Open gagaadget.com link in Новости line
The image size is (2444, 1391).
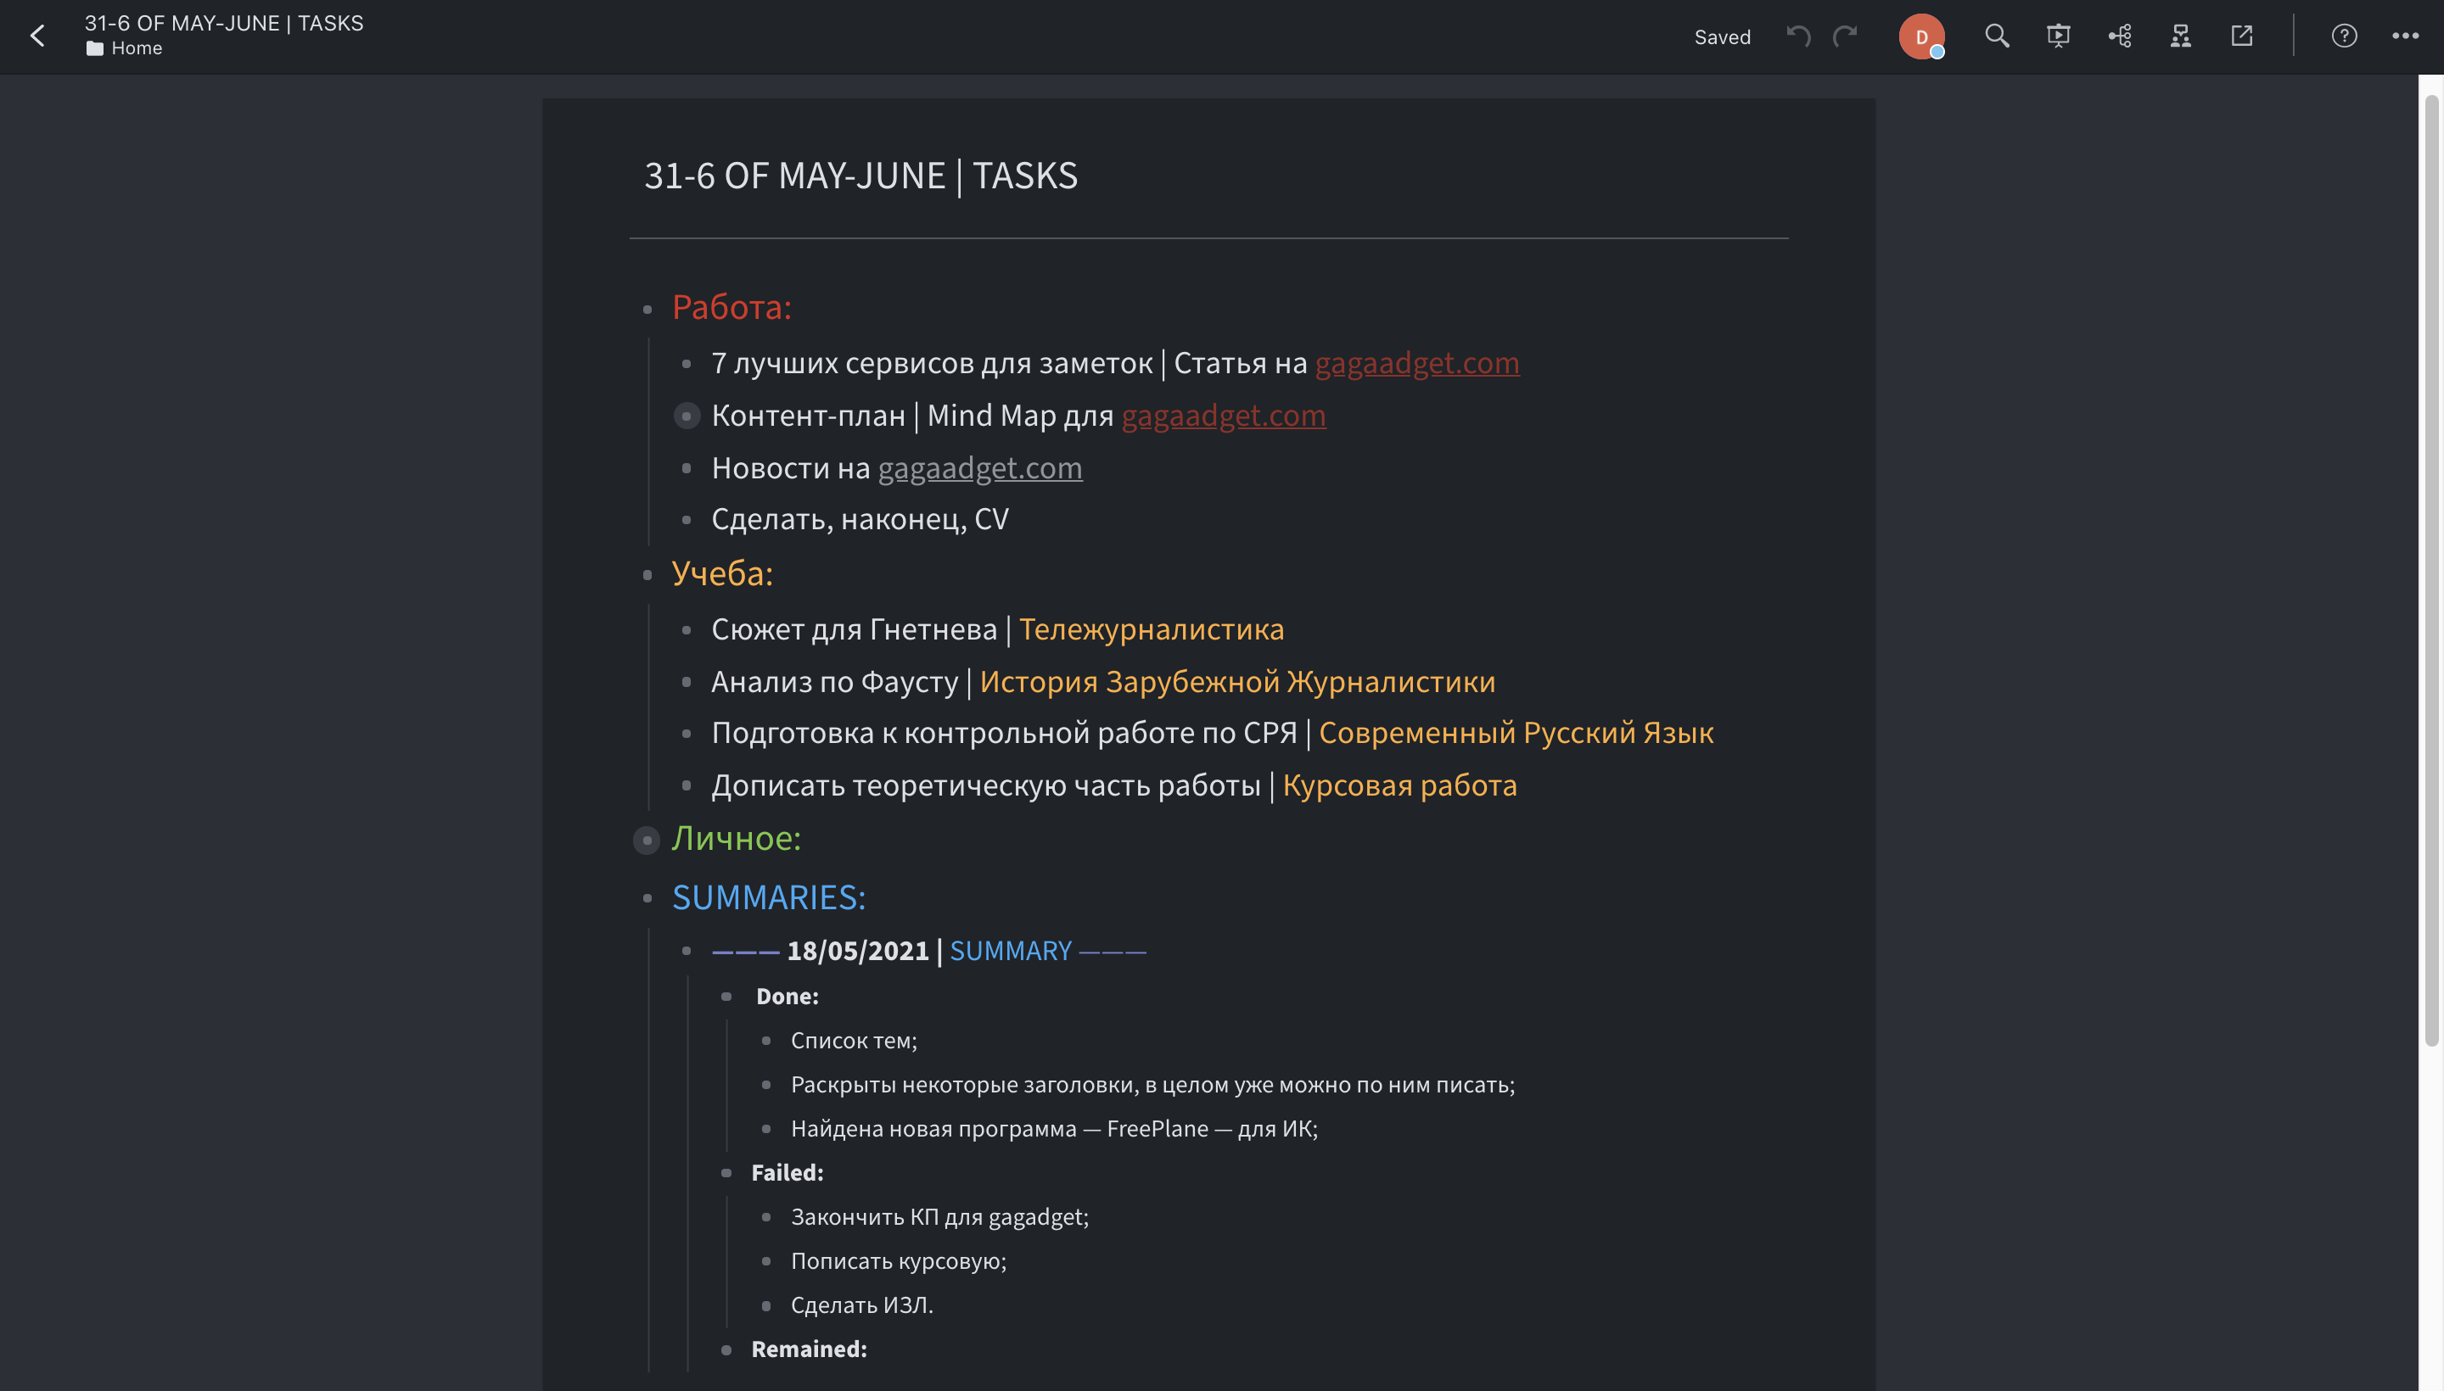[979, 468]
